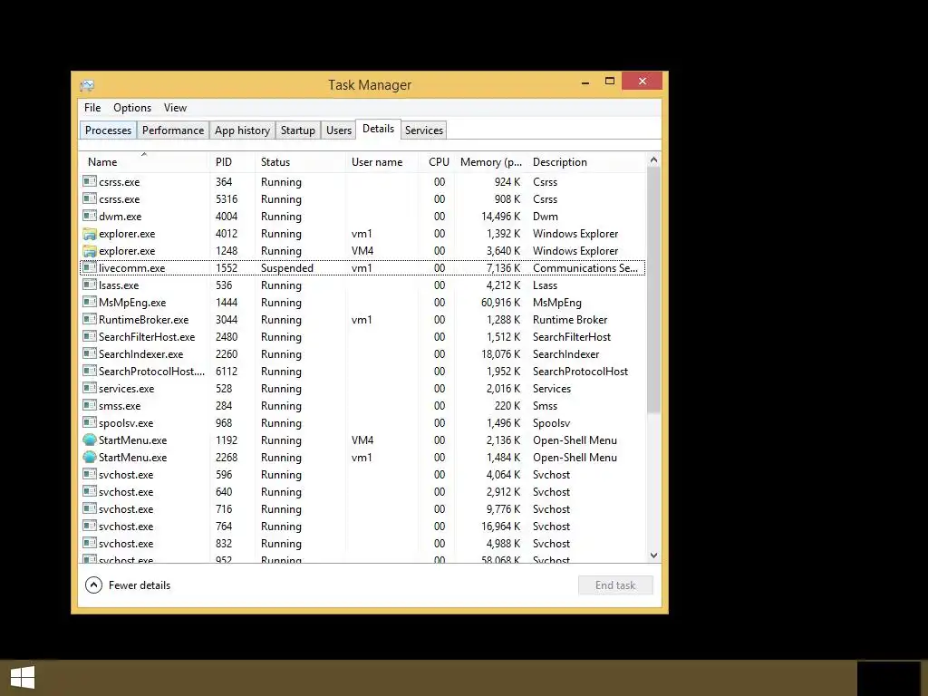Click the livecomm.exe process icon
This screenshot has height=696, width=928.
pyautogui.click(x=90, y=267)
